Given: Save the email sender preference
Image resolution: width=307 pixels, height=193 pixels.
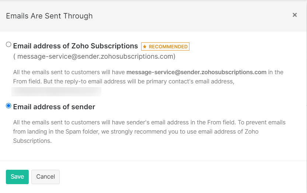Looking at the screenshot, I should (x=17, y=177).
